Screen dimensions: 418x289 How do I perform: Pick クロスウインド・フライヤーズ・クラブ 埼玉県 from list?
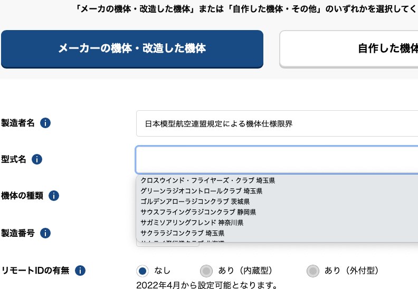(x=208, y=180)
